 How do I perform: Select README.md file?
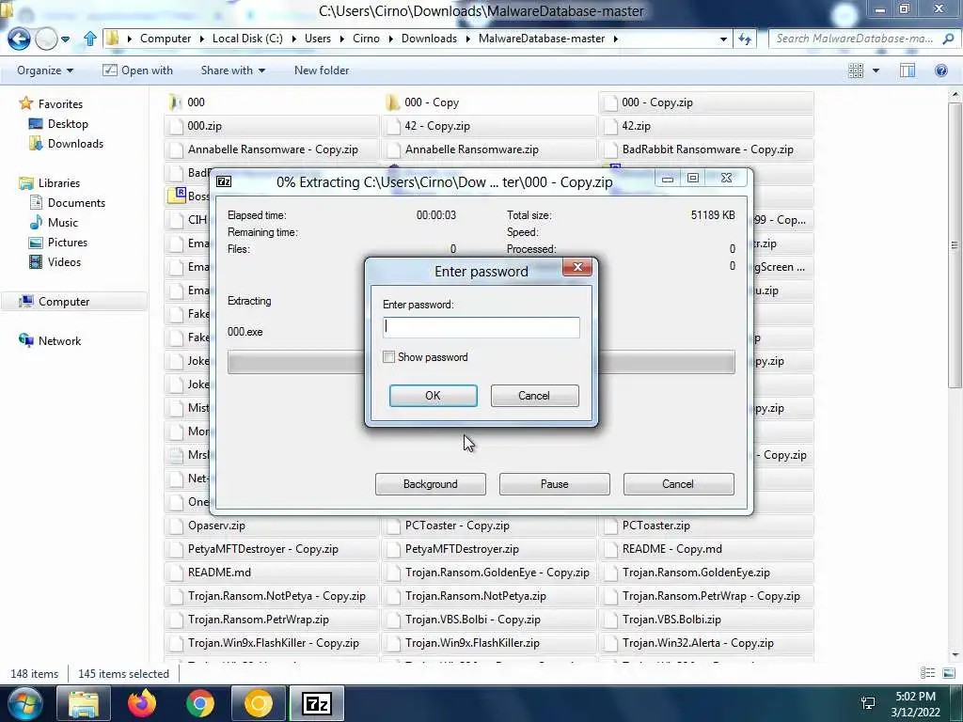[274, 573]
